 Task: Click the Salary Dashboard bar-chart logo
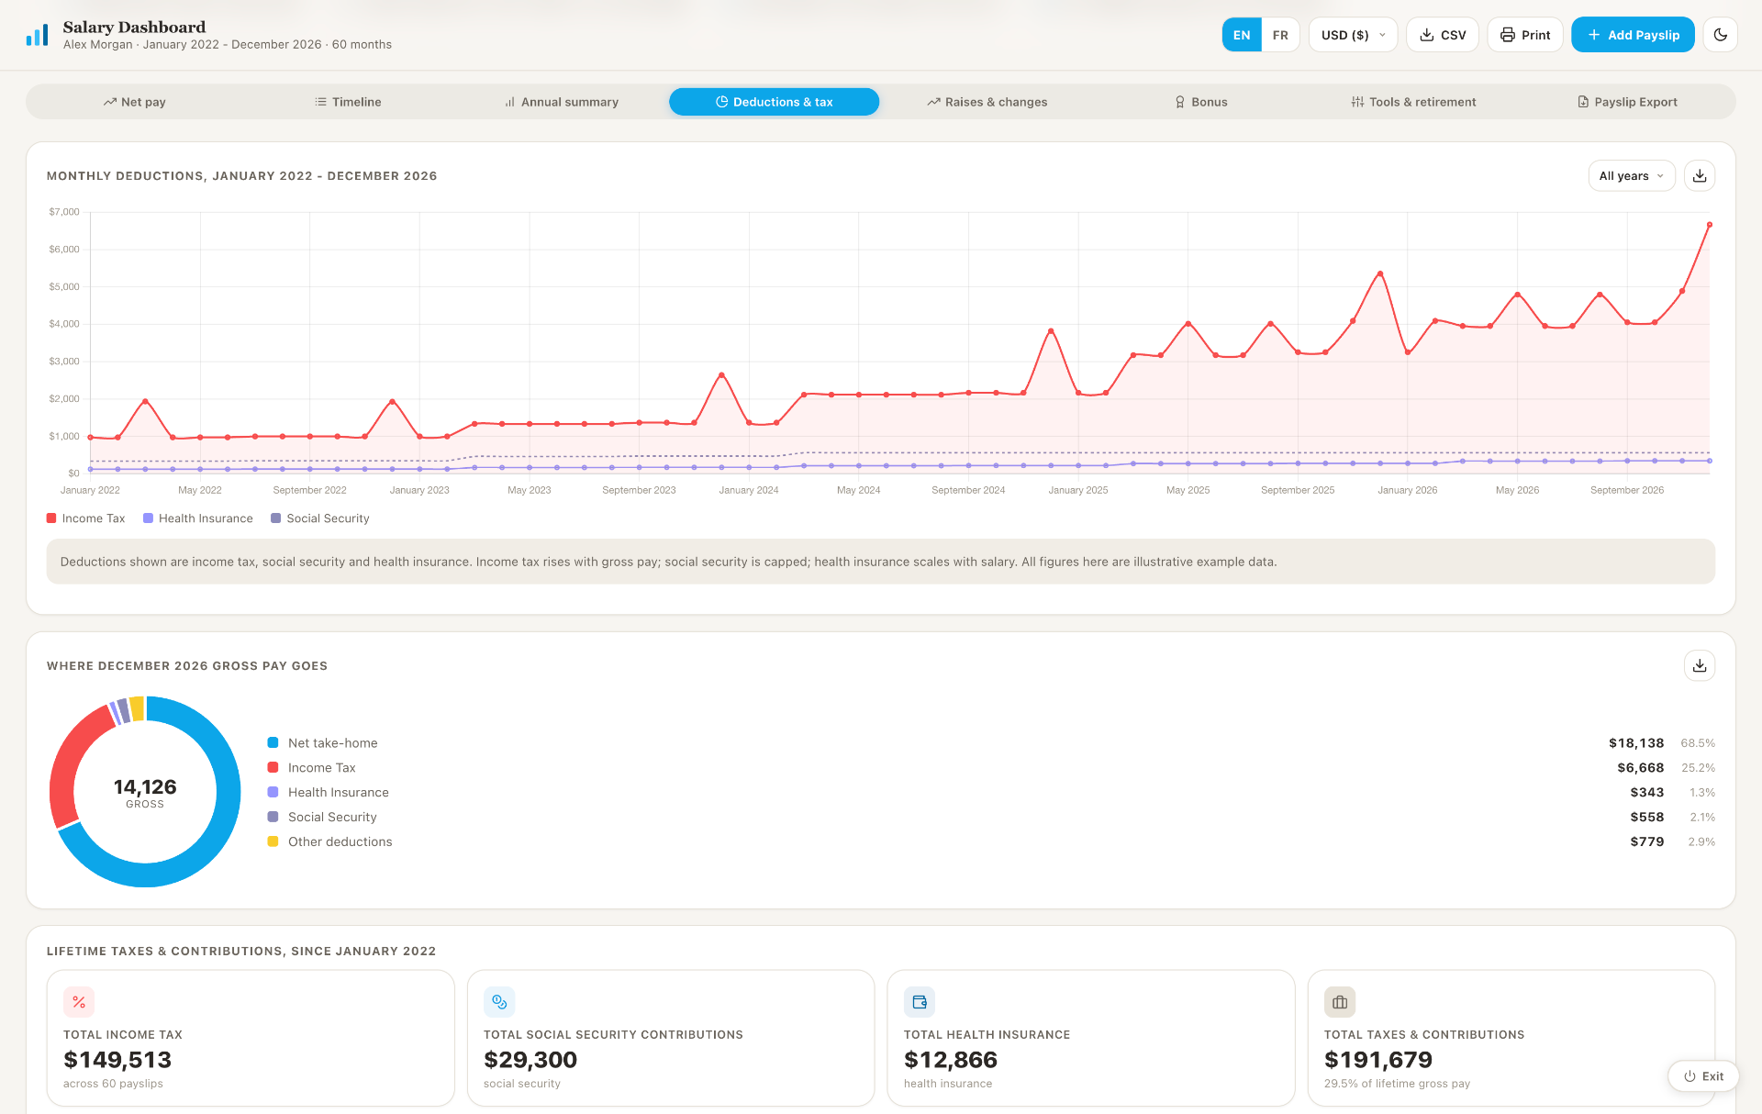[37, 35]
